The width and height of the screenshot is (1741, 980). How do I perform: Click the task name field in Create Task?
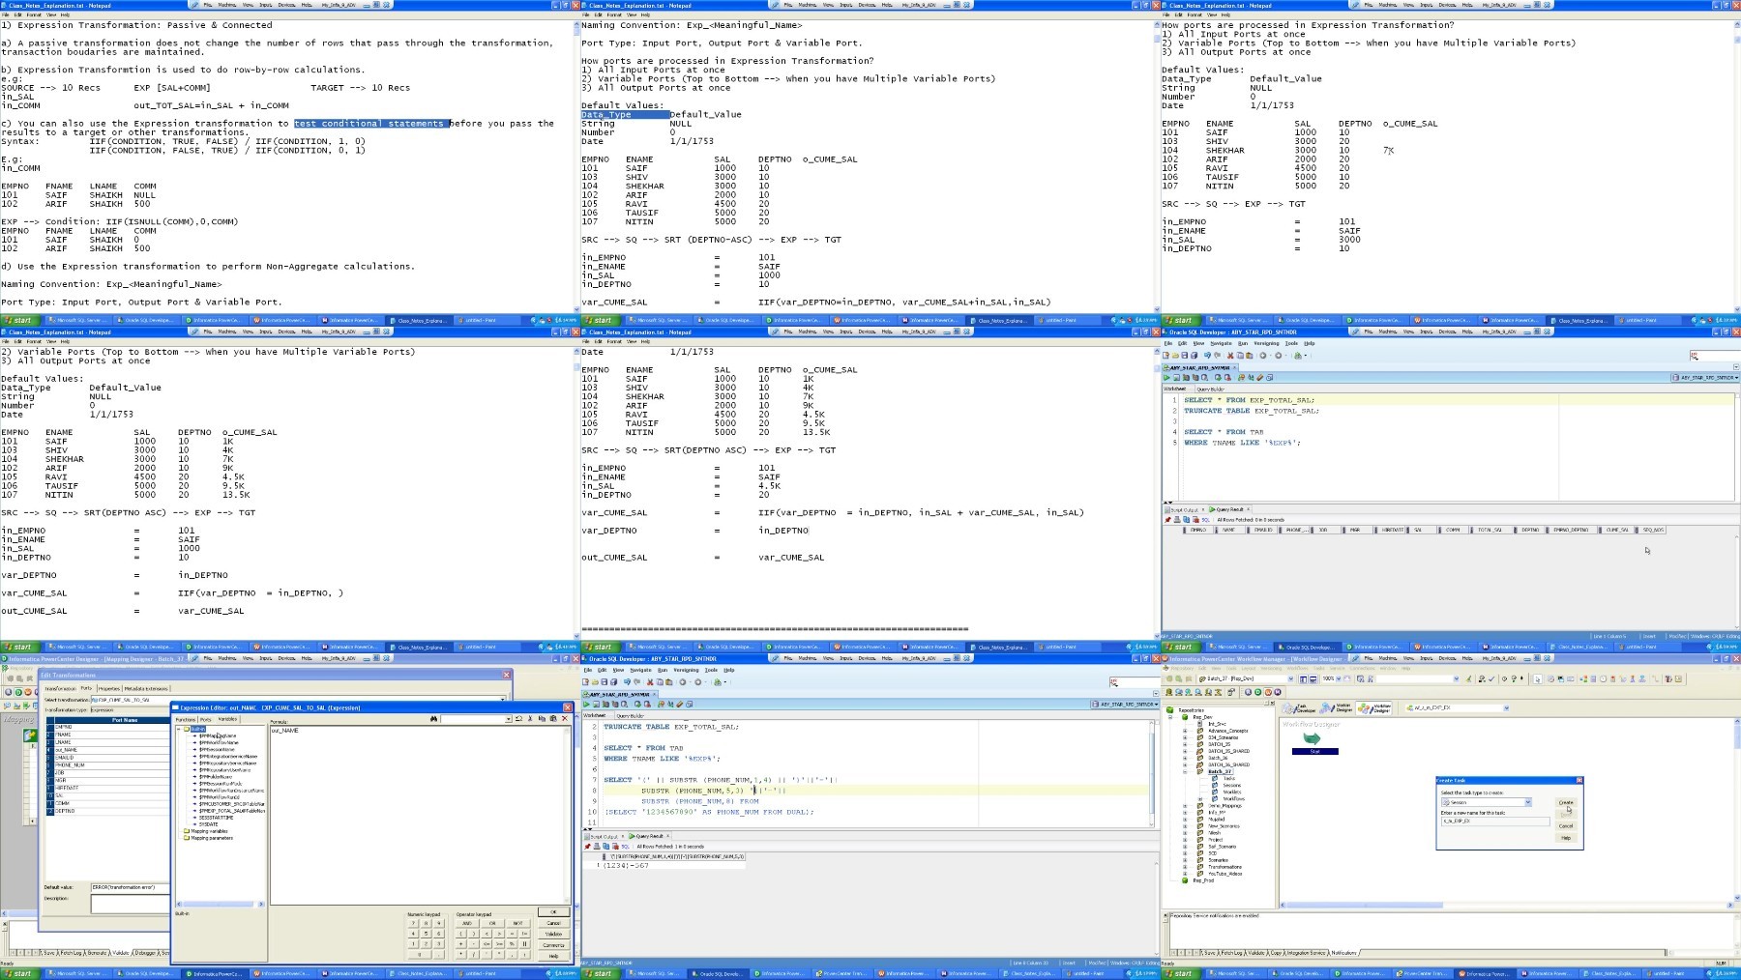[1495, 821]
